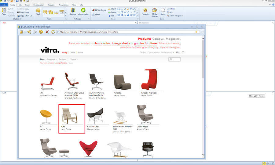
Task: Expand the Wall dropdown arrow
Action: pyautogui.click(x=38, y=16)
